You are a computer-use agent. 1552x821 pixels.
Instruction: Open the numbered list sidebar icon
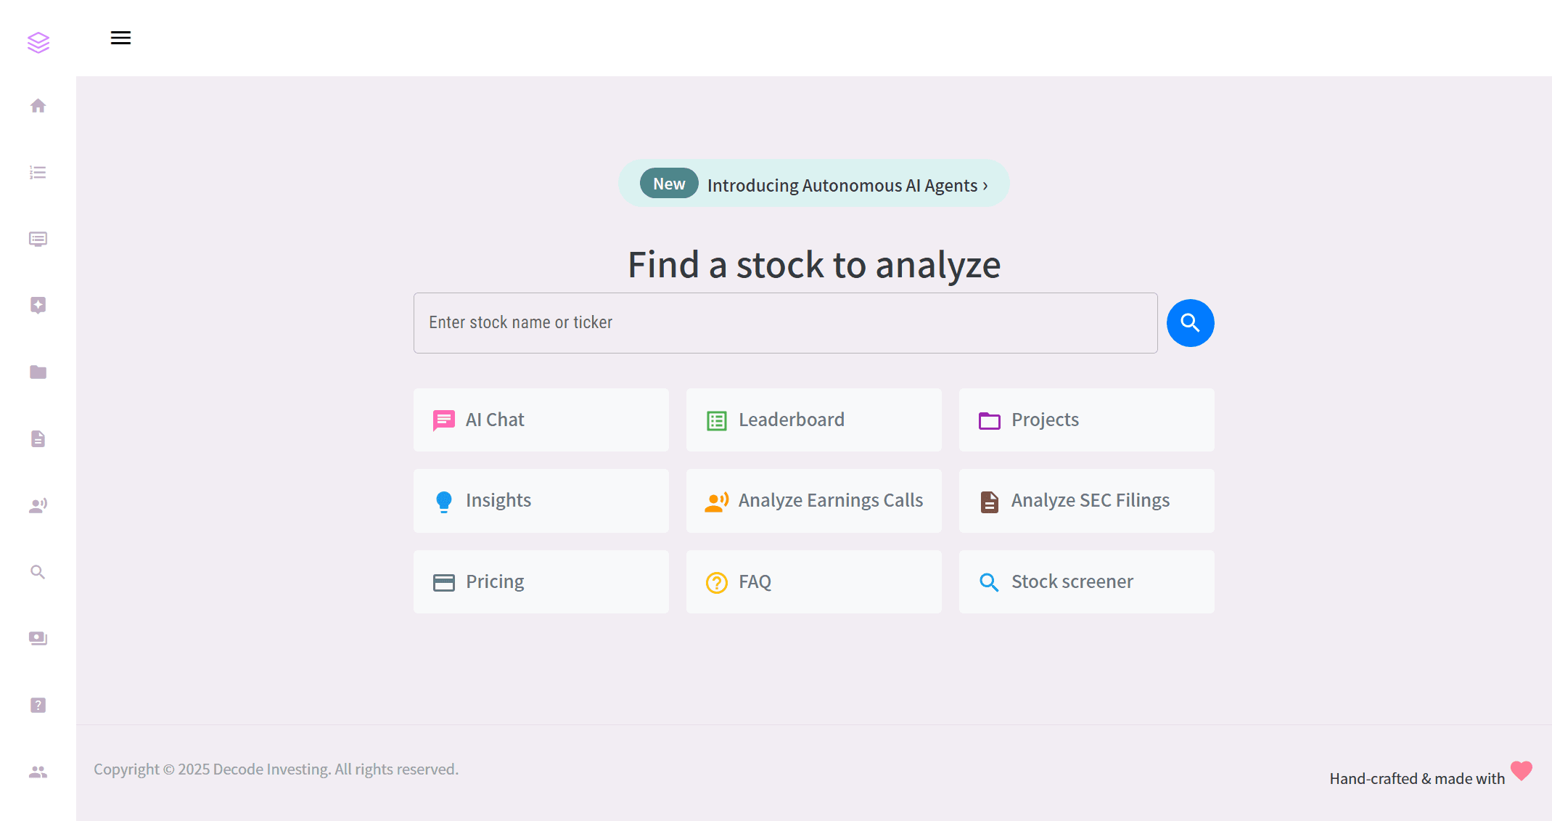pyautogui.click(x=38, y=173)
